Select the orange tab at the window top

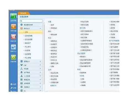(x=24, y=13)
